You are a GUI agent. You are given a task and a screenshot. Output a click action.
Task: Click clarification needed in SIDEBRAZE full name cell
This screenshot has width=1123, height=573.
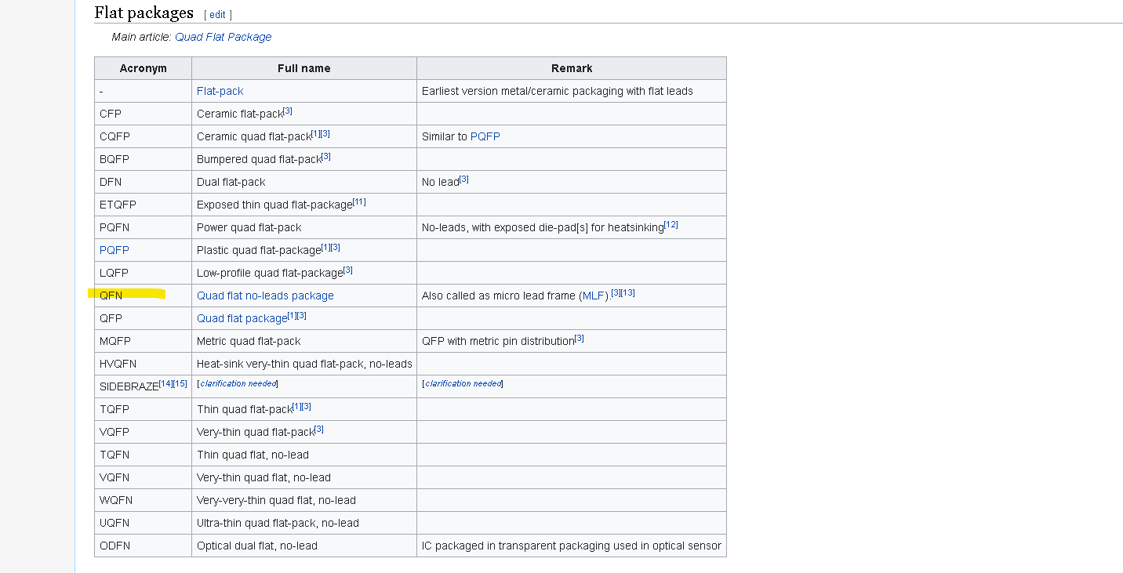238,384
